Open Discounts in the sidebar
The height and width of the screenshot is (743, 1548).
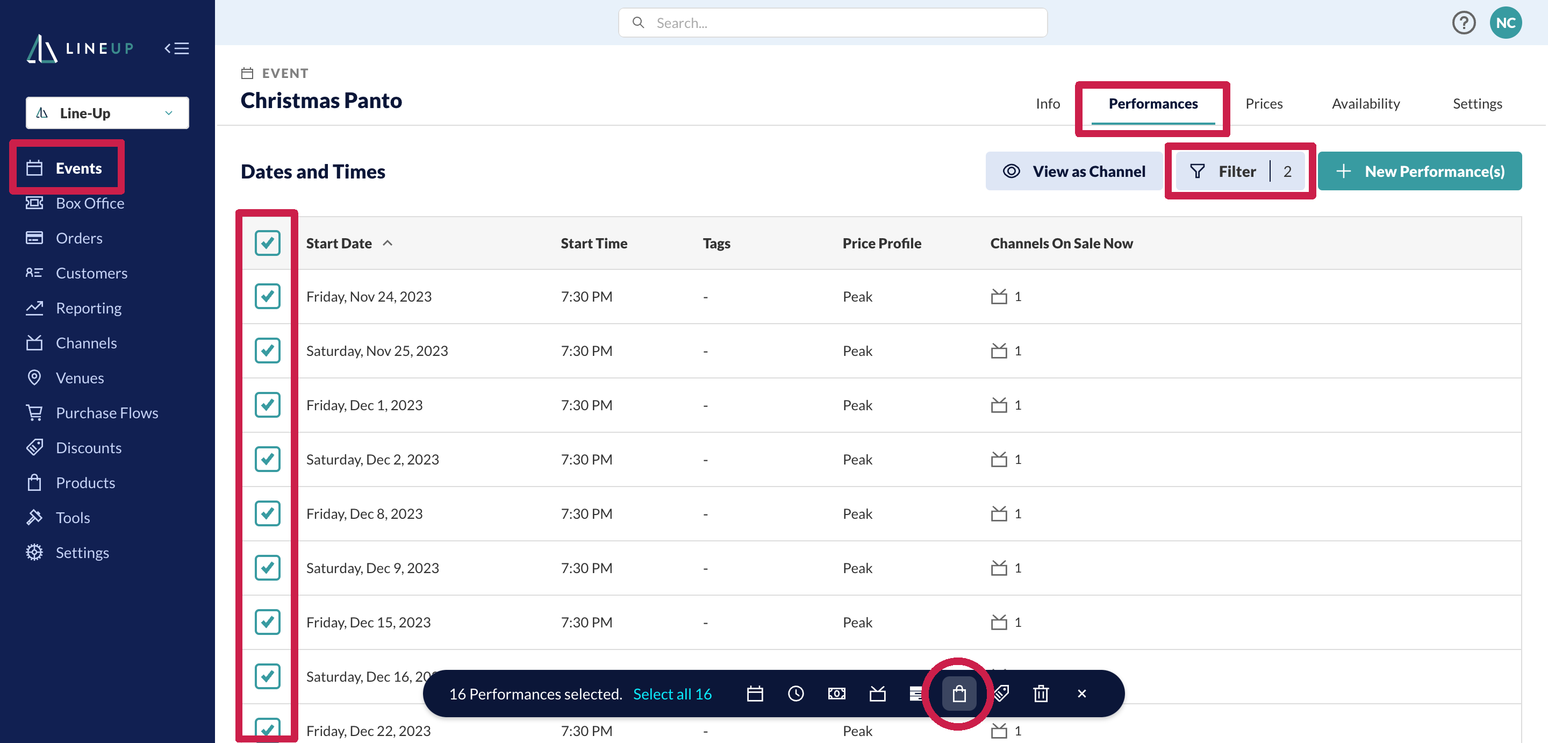click(x=74, y=447)
